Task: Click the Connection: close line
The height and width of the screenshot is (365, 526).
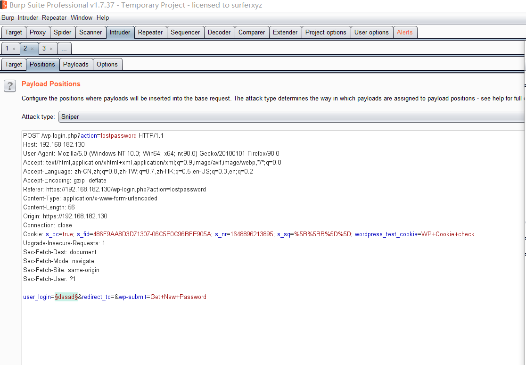Action: click(48, 225)
